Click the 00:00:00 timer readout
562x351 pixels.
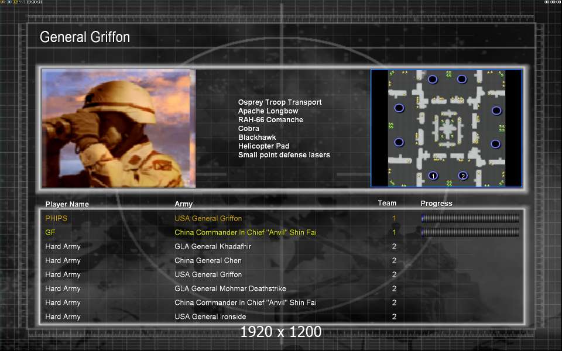tap(552, 2)
